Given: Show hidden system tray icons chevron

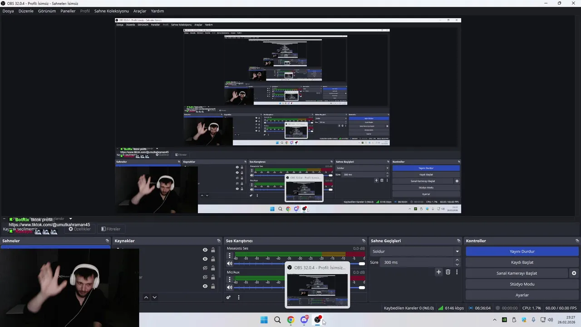Looking at the screenshot, I should pyautogui.click(x=495, y=320).
